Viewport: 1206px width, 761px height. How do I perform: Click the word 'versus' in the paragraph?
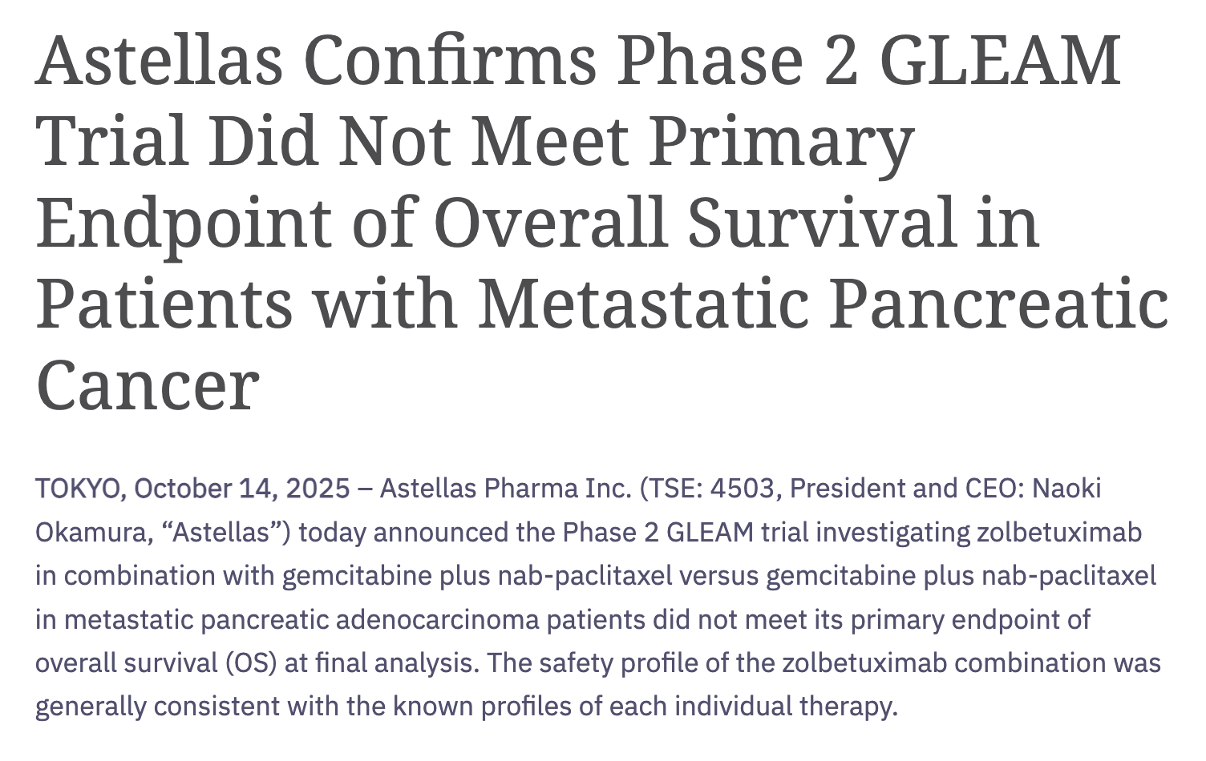718,576
